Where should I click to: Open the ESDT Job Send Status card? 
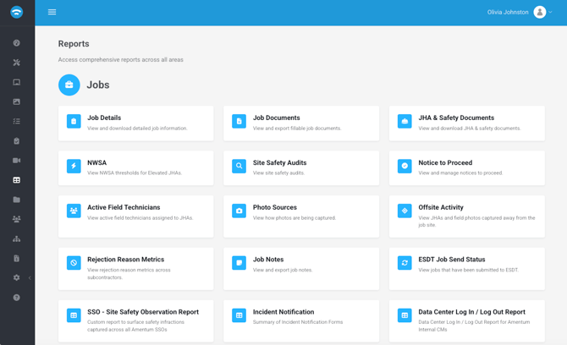tap(467, 269)
